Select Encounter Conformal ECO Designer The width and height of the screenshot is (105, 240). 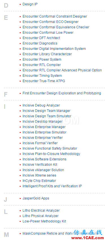[51, 22]
